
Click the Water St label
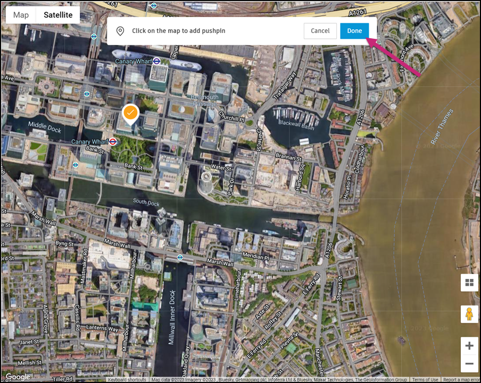pos(221,167)
